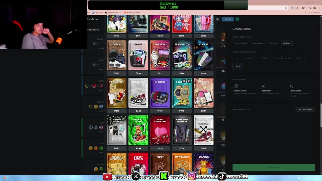
Task: Open the Google Docs bookmark
Action: point(97,13)
